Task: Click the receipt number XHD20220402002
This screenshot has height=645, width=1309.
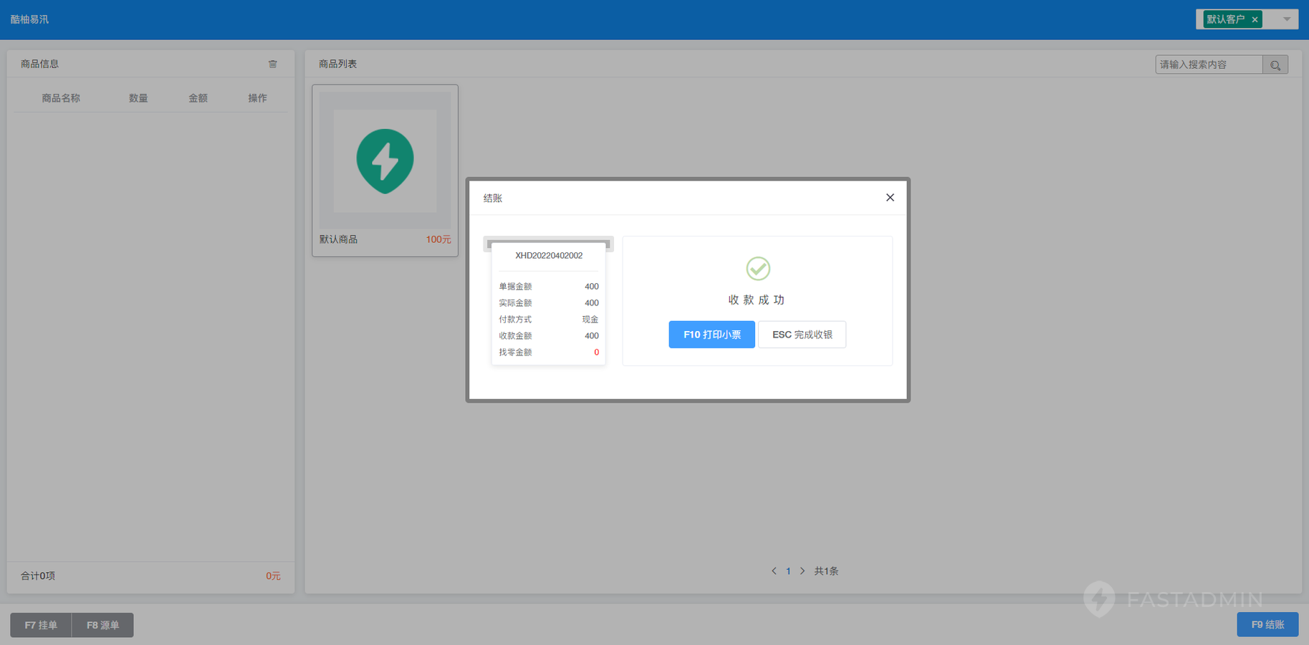Action: click(x=549, y=256)
